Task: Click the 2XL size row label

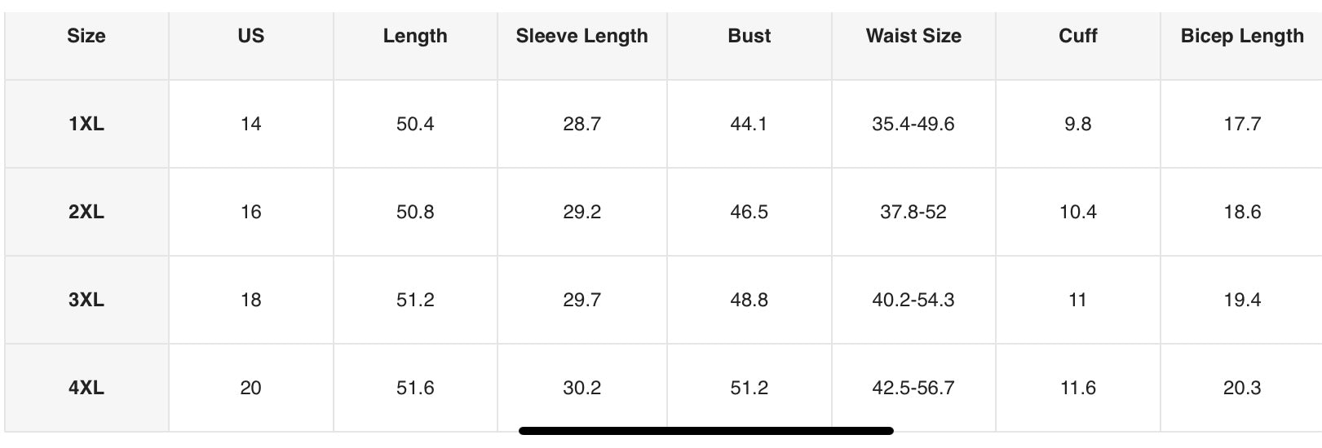Action: coord(86,212)
